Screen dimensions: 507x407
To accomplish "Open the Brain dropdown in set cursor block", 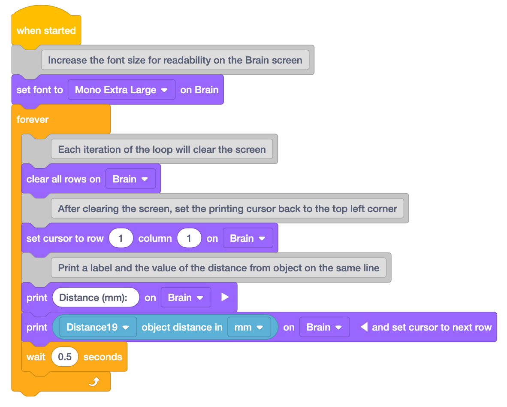I will tap(247, 238).
